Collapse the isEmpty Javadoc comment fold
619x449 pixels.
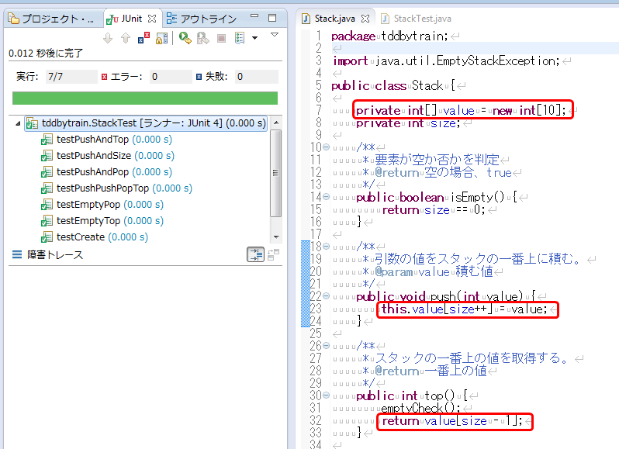(x=326, y=147)
